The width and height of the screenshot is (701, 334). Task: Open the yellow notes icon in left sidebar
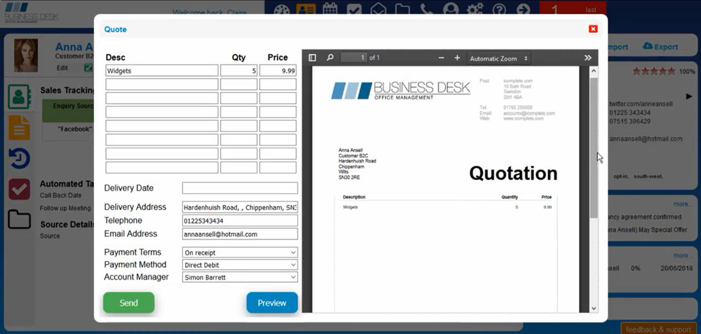20,128
